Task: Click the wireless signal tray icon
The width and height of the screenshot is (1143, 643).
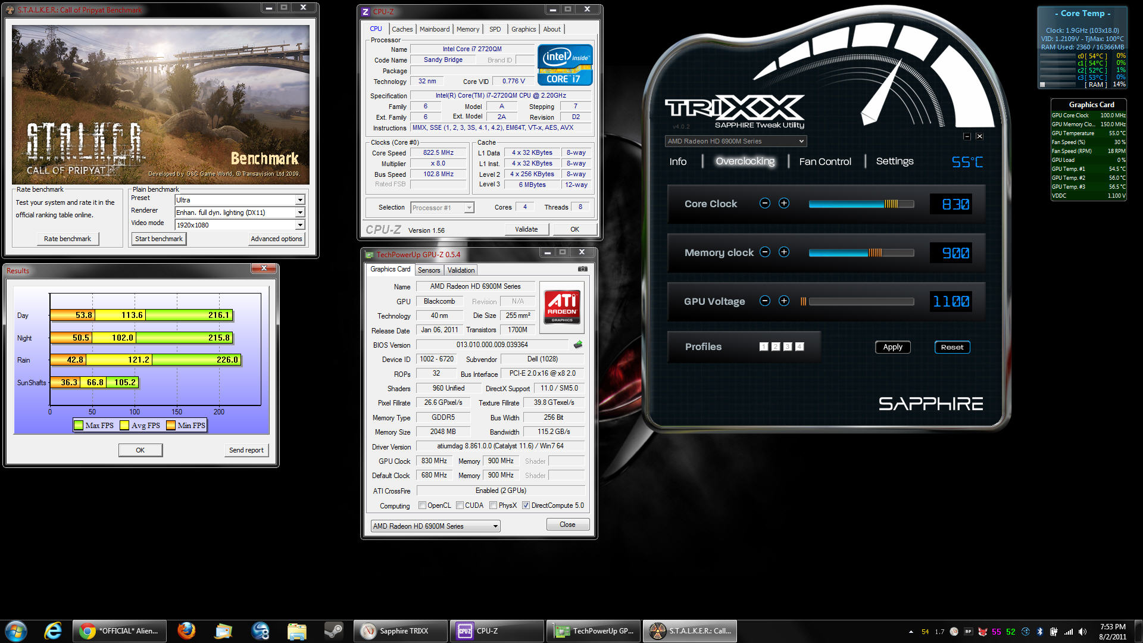Action: [x=1069, y=632]
